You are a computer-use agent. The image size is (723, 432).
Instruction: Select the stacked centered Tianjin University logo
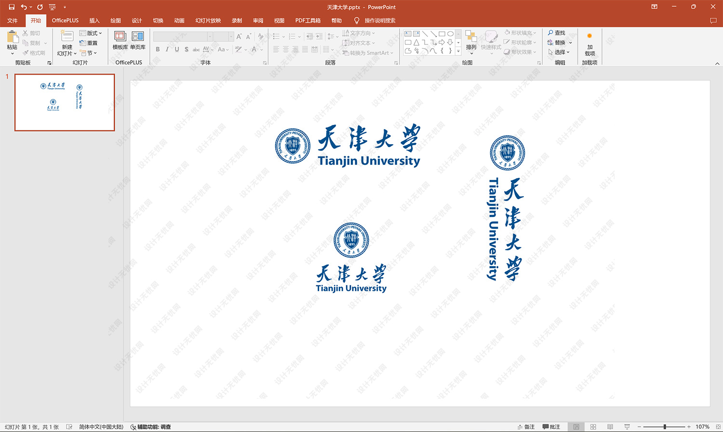click(351, 257)
